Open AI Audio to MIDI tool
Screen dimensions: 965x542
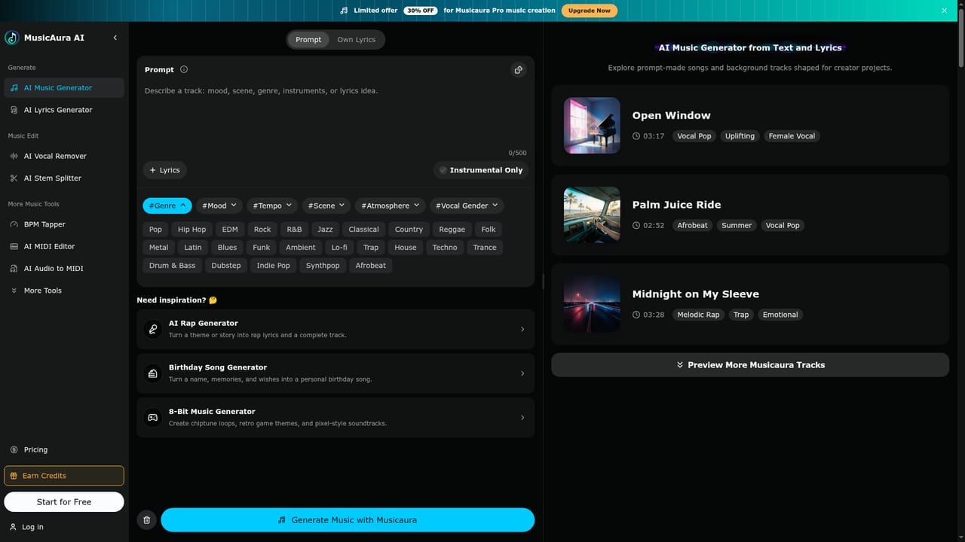[64, 268]
